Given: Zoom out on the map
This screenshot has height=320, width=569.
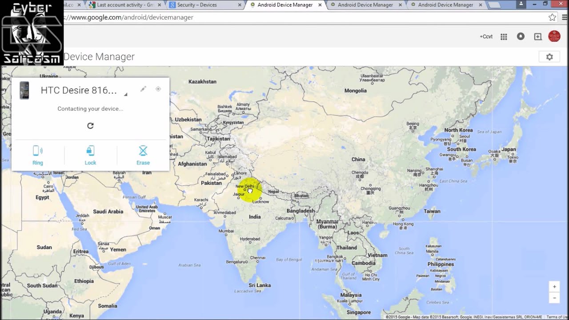Looking at the screenshot, I should point(554,297).
